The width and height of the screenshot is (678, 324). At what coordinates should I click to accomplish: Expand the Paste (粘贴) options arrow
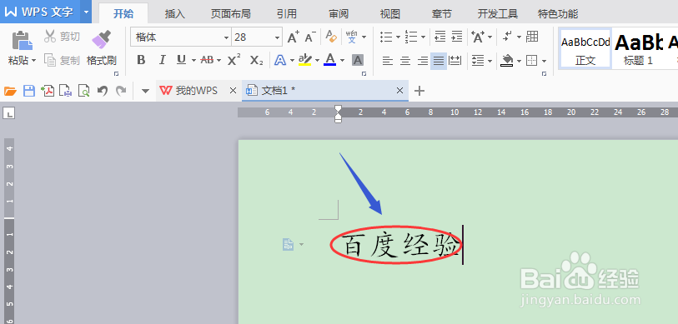click(x=33, y=60)
